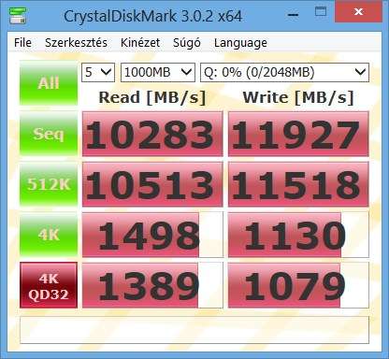Open the File menu
This screenshot has width=389, height=359.
(22, 43)
